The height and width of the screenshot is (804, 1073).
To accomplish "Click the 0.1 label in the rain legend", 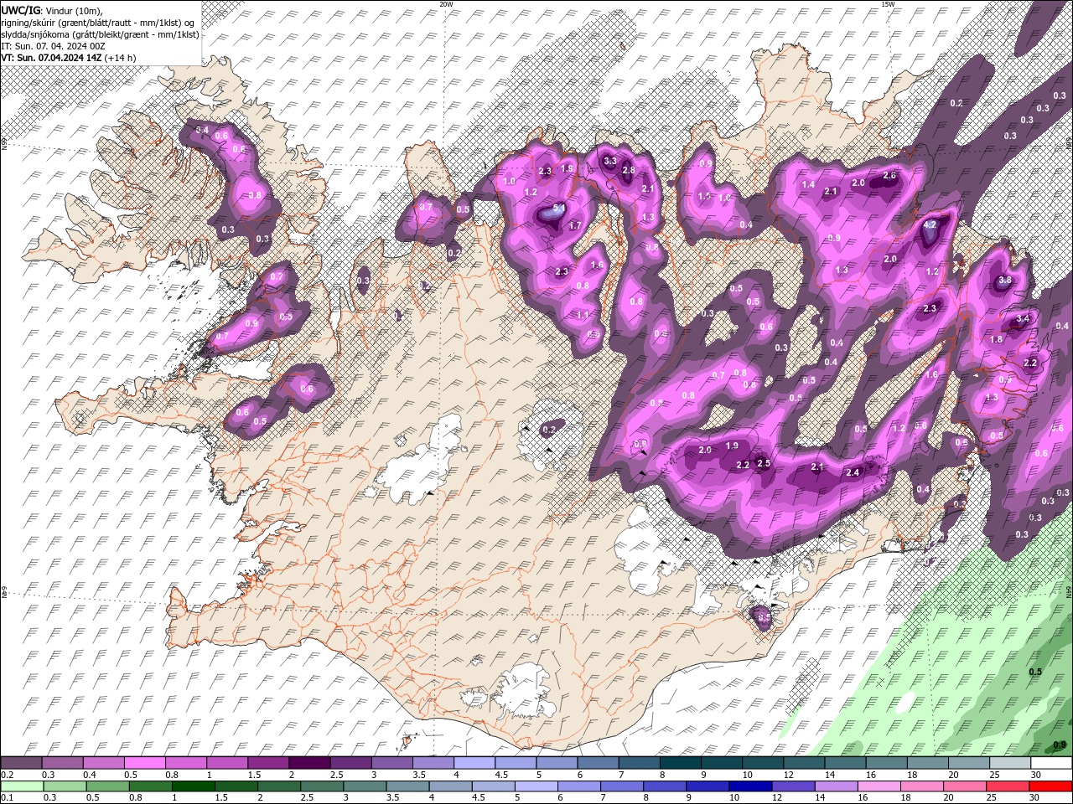I will click(7, 797).
